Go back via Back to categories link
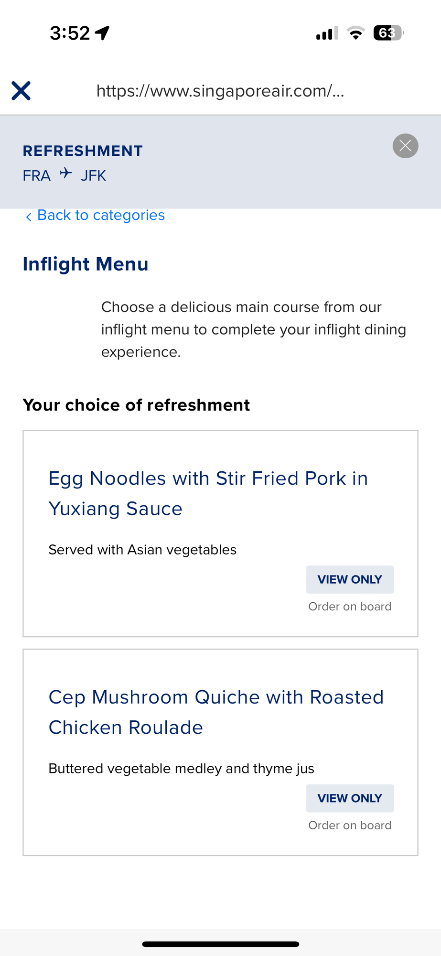 click(101, 215)
